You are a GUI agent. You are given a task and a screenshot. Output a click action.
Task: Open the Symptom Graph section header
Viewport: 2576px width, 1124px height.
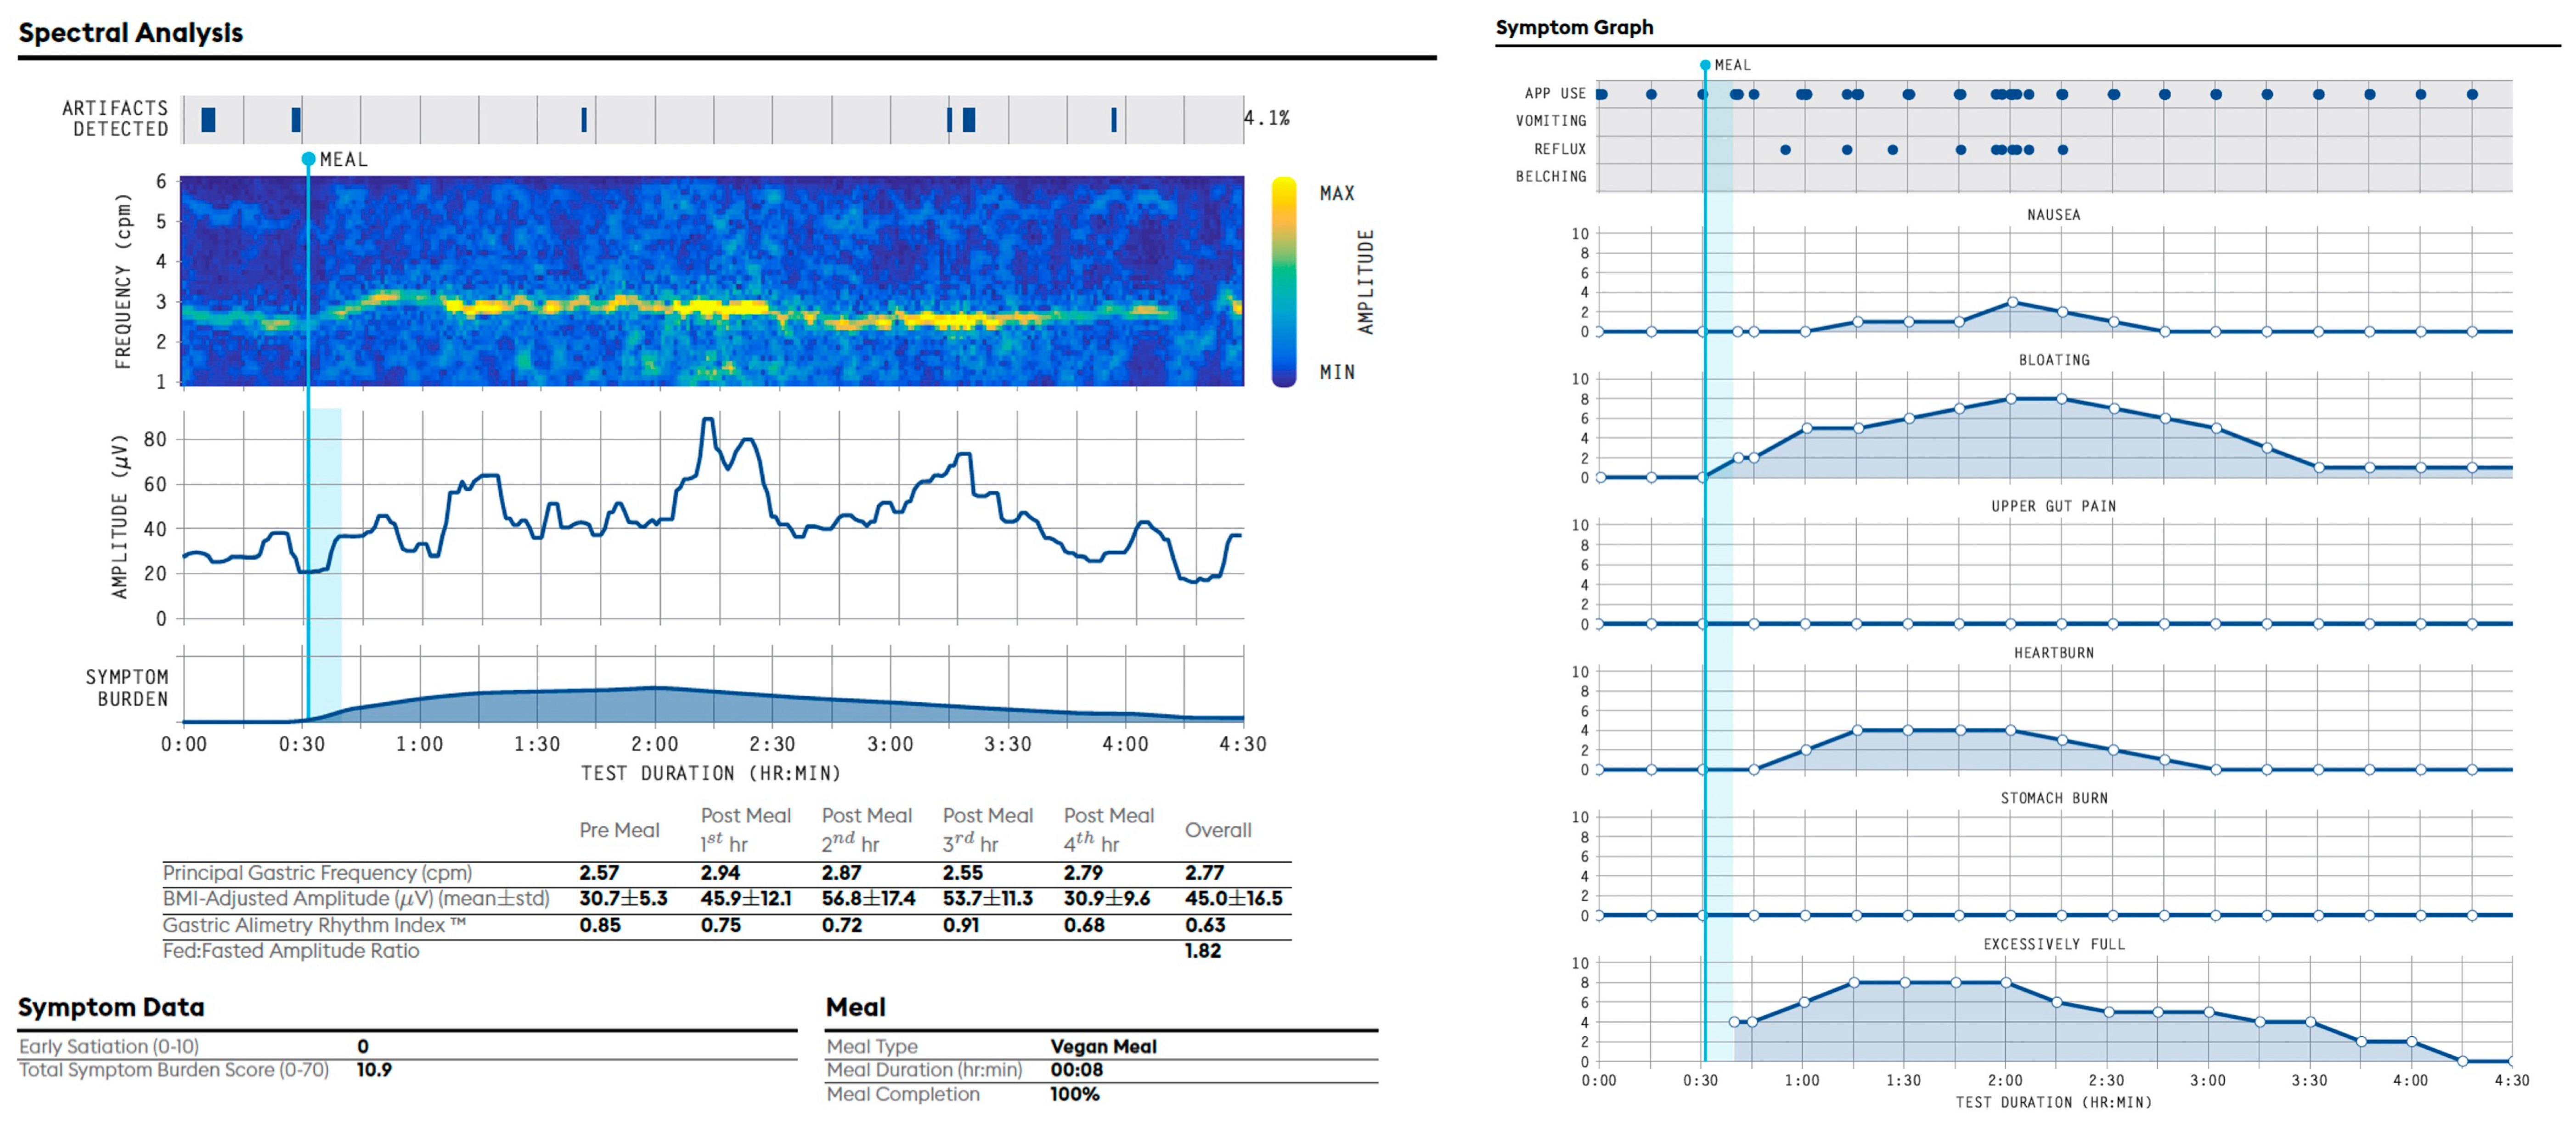(x=1573, y=27)
